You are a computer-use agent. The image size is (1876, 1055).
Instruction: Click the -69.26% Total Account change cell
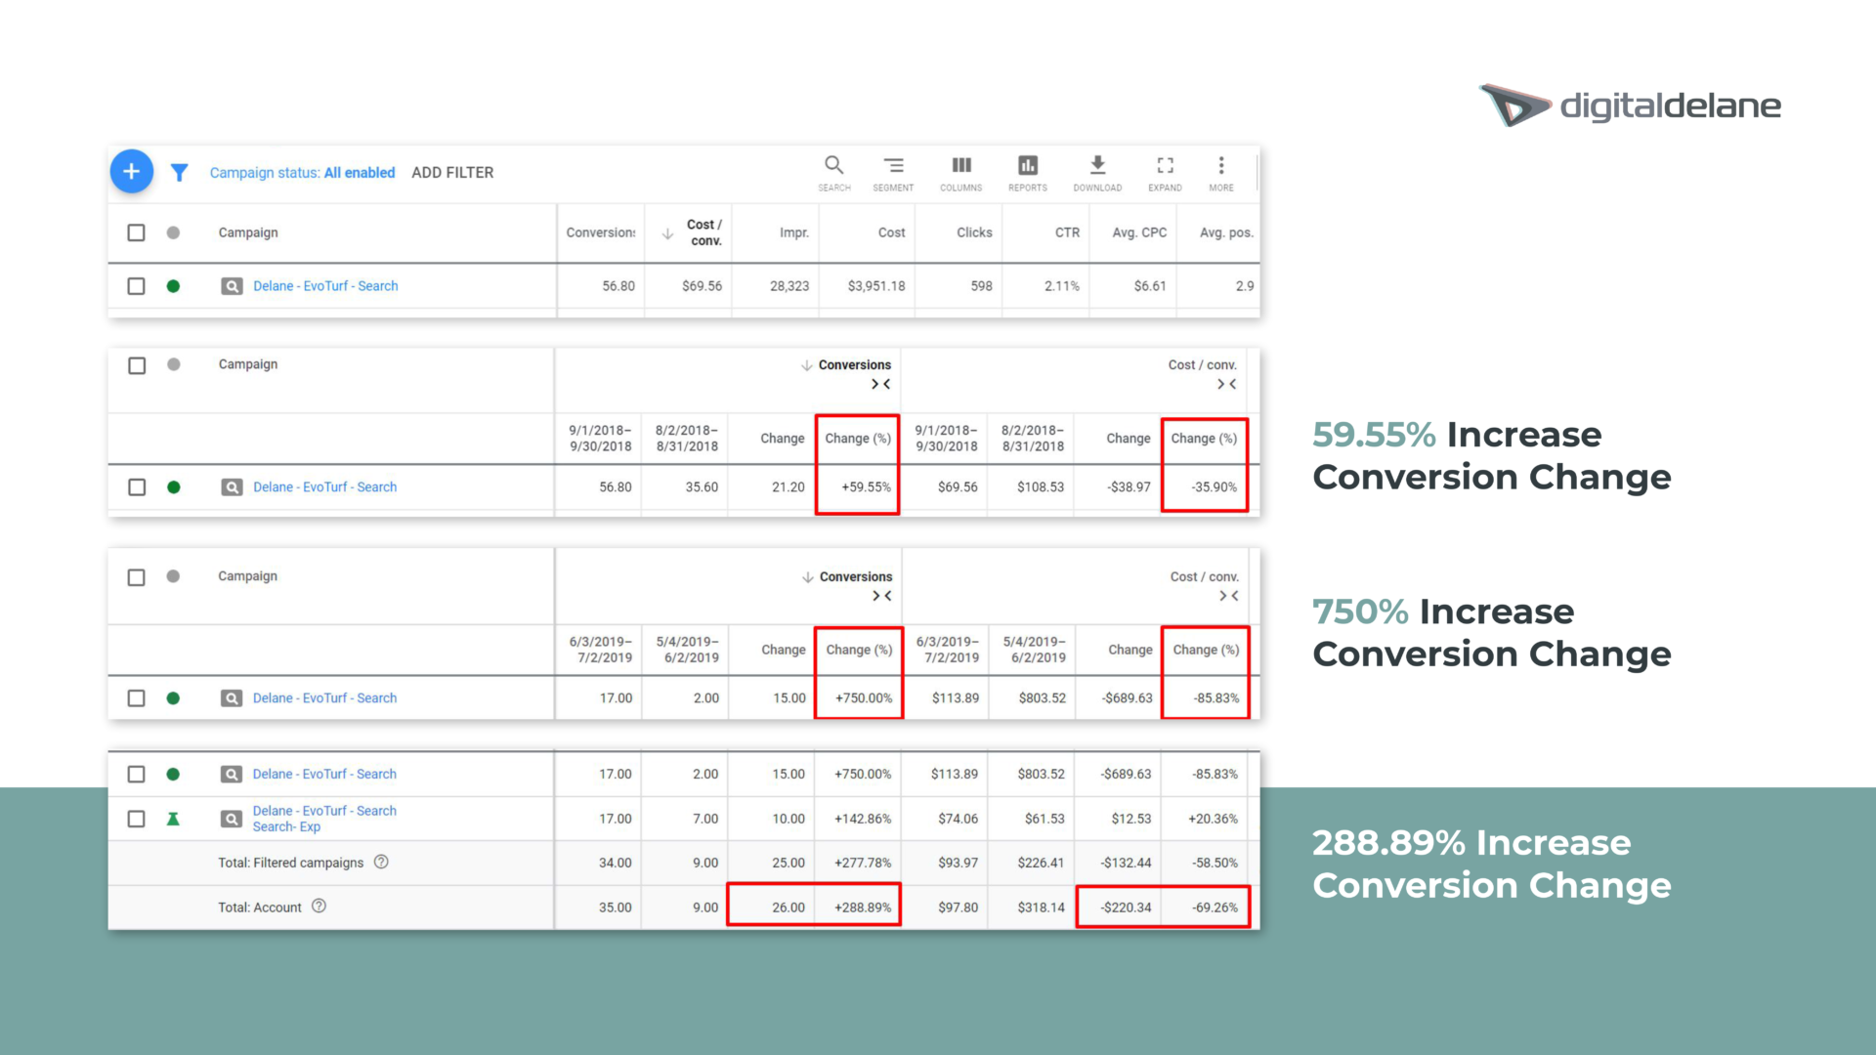click(1215, 907)
